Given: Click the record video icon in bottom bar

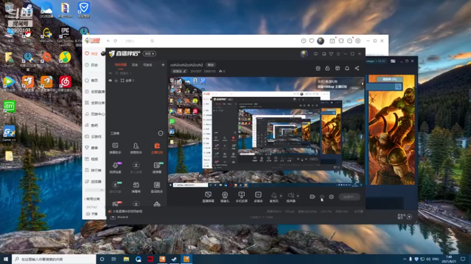Looking at the screenshot, I should pos(313,197).
